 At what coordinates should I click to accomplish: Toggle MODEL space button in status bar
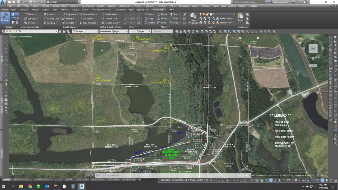click(200, 180)
